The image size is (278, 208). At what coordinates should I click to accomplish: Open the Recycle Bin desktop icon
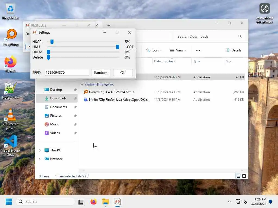click(x=11, y=11)
